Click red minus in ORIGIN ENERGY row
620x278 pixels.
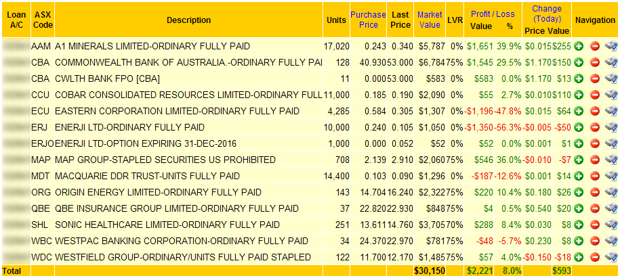click(x=595, y=192)
